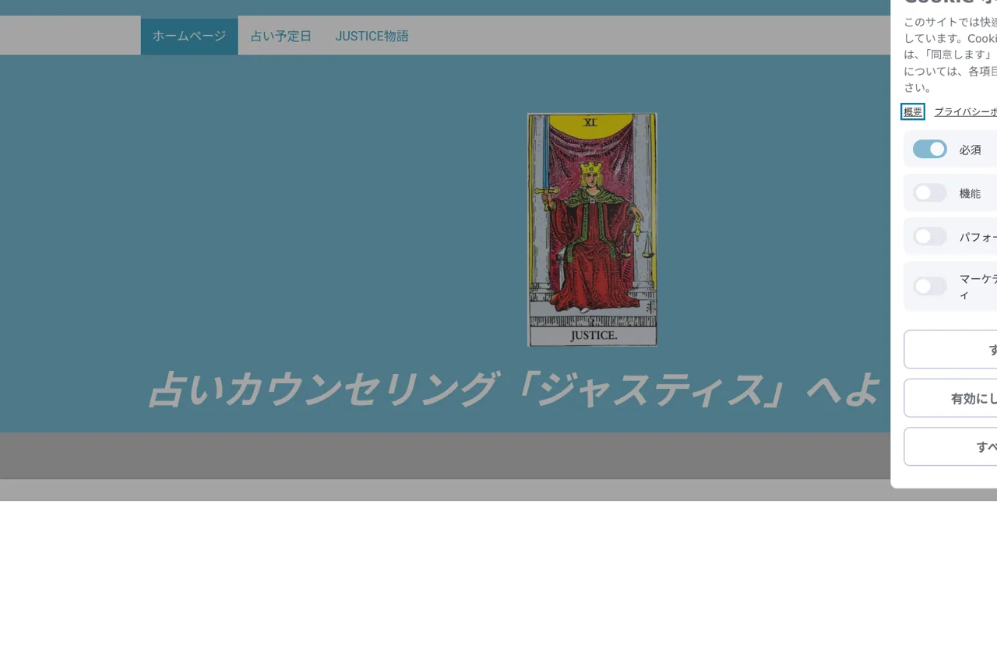This screenshot has width=997, height=670.
Task: Open the 概要 link in cookie panel
Action: 913,111
